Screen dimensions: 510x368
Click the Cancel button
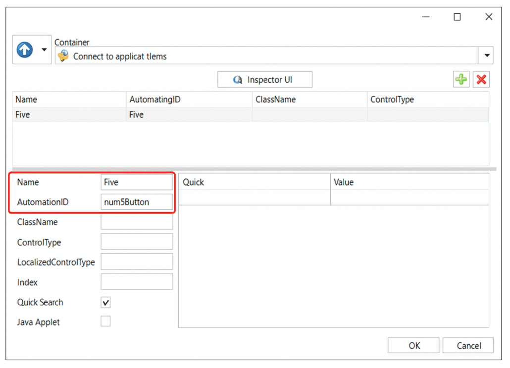(468, 345)
